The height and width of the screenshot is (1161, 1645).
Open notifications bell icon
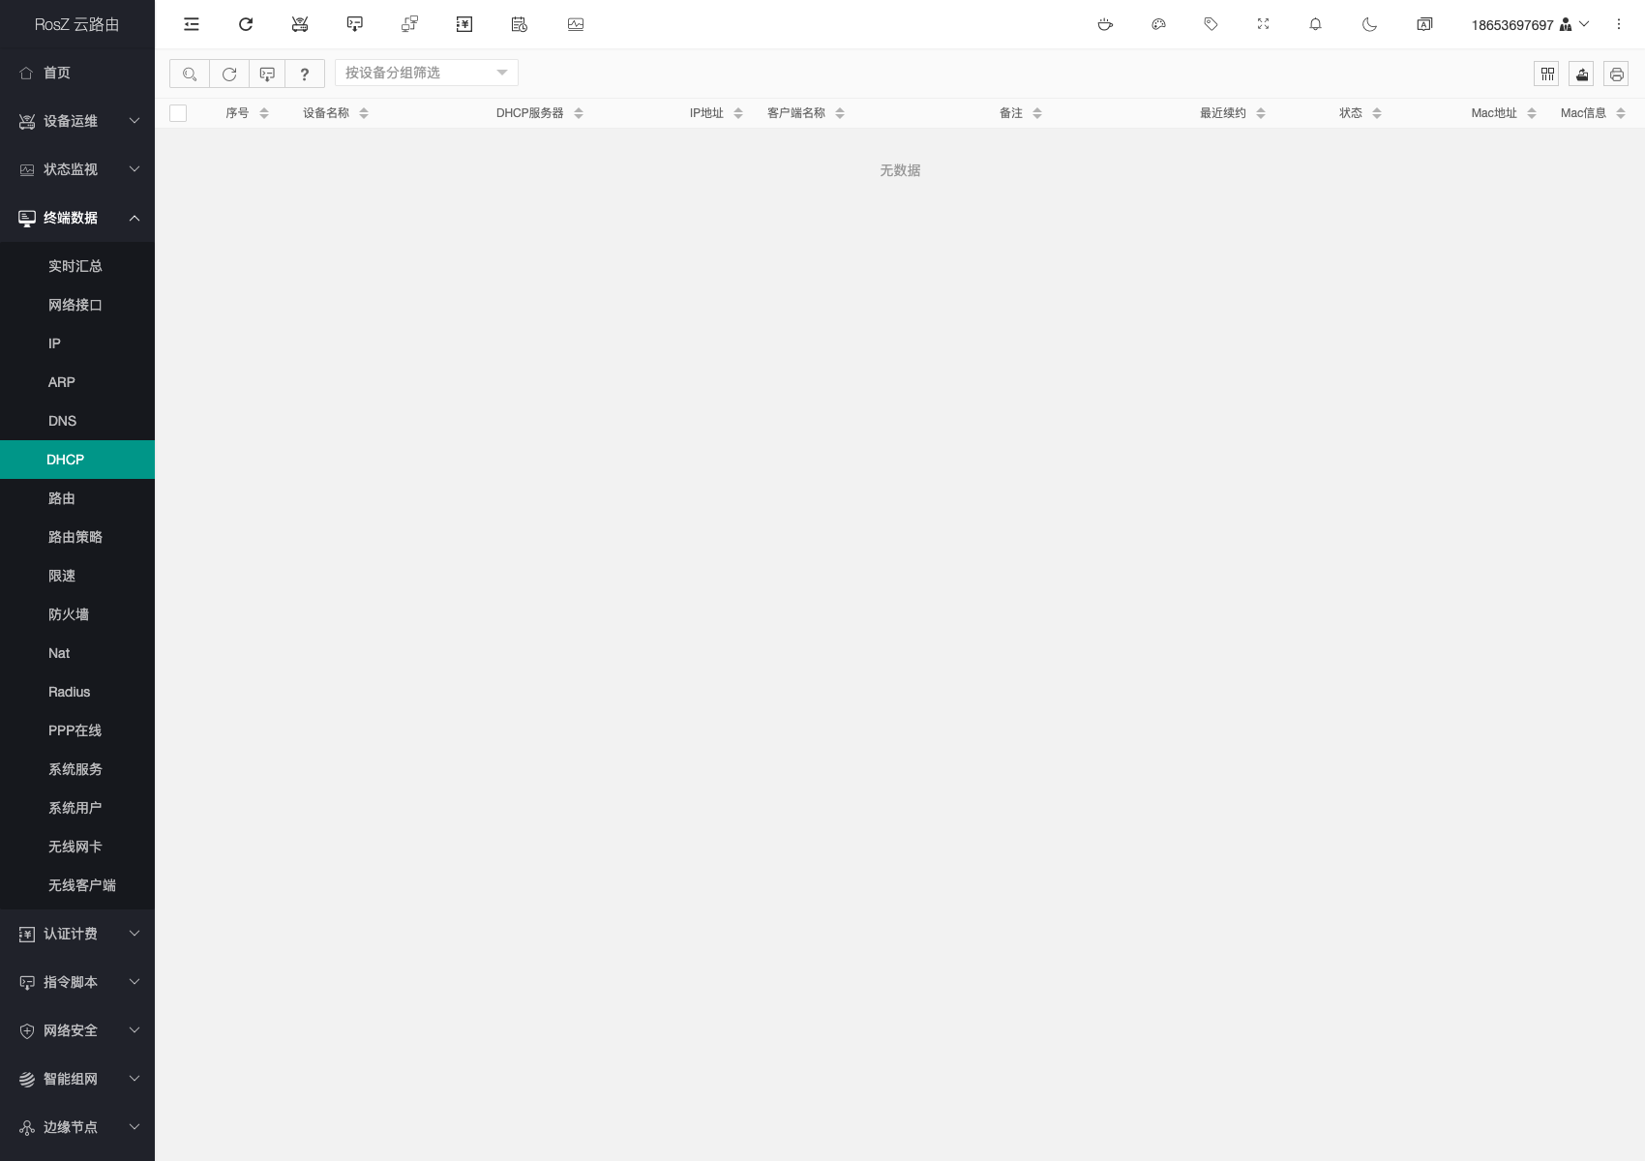coord(1315,24)
